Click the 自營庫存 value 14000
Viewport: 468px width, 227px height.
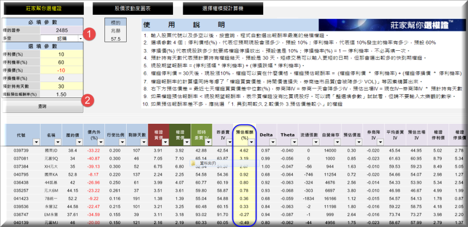click(x=330, y=151)
